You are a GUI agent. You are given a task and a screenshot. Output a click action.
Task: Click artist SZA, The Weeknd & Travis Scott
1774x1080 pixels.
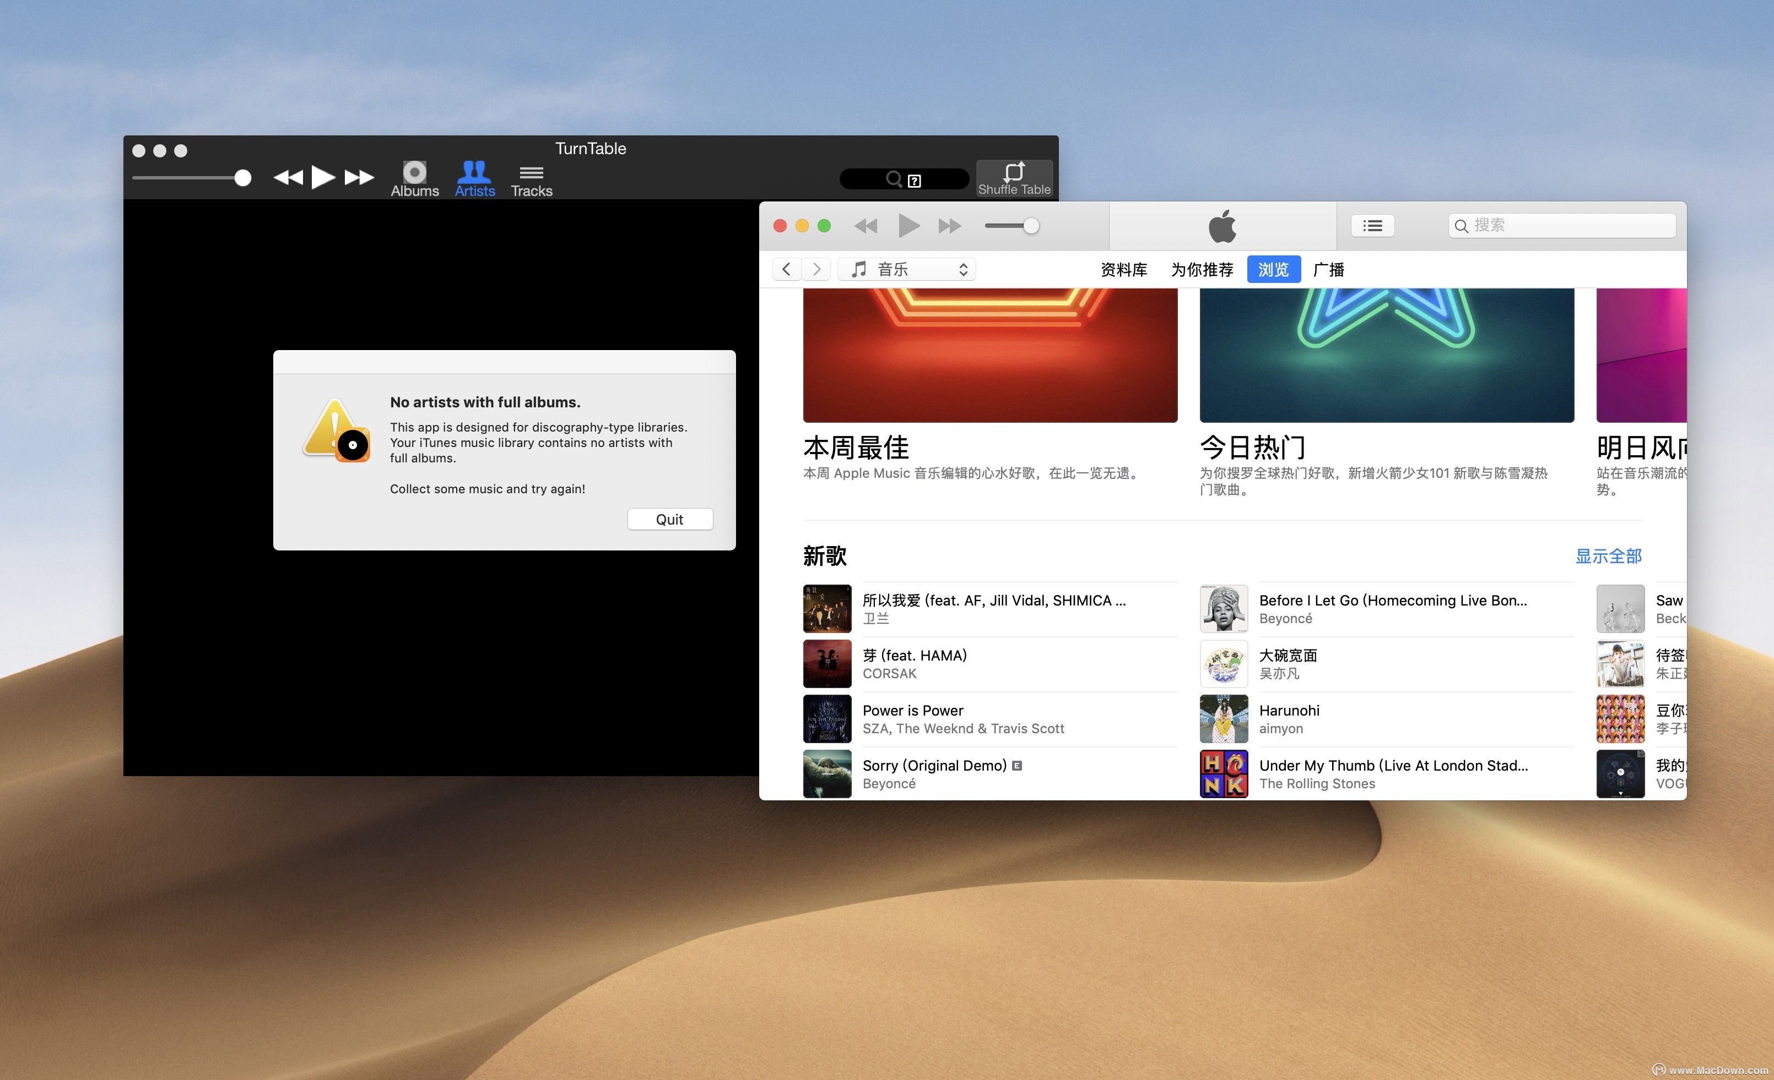tap(964, 729)
